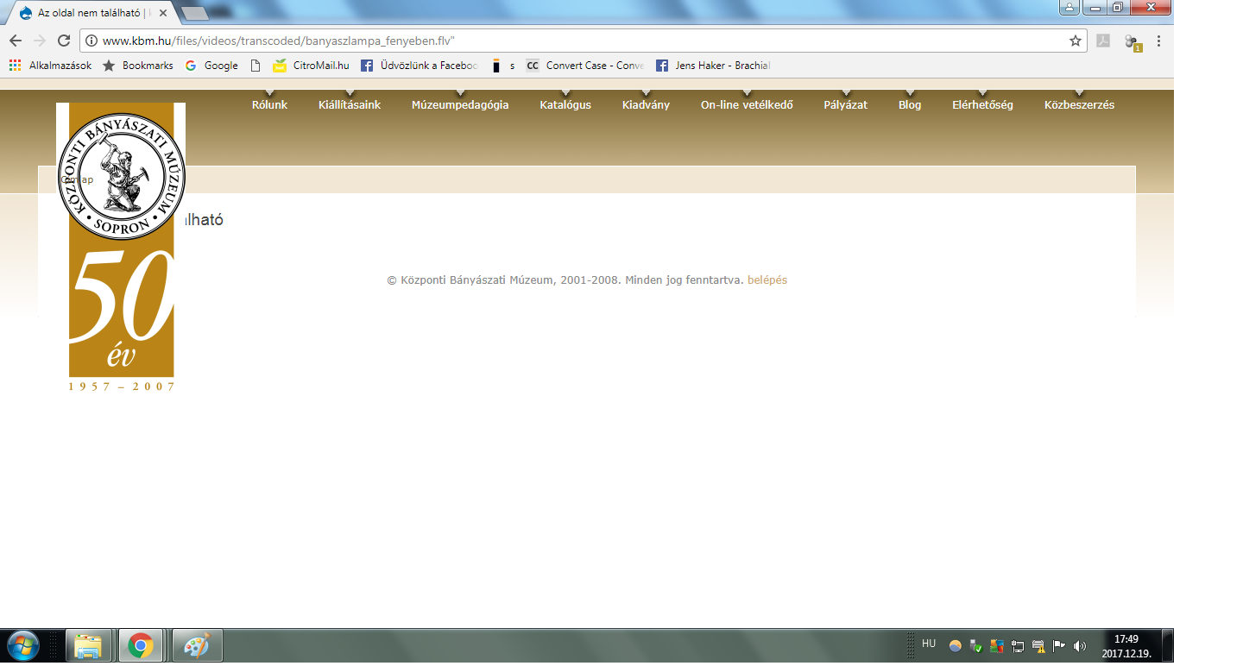Open the Bookmarks folder in bookmarks bar

click(x=137, y=66)
